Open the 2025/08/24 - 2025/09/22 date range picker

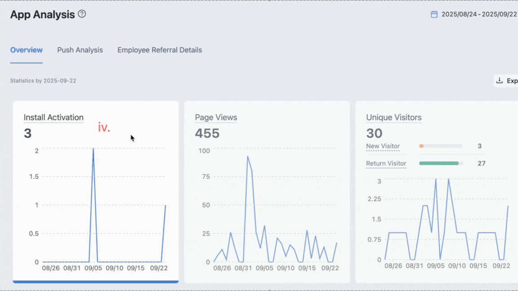(x=474, y=14)
